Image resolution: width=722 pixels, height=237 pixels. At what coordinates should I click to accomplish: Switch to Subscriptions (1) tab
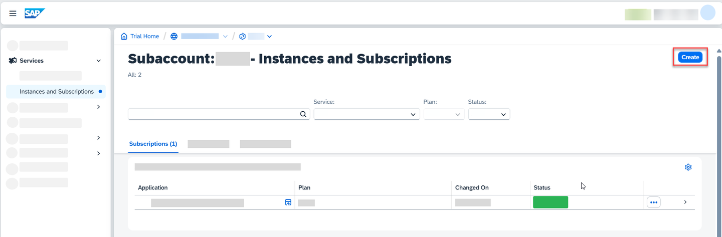153,144
